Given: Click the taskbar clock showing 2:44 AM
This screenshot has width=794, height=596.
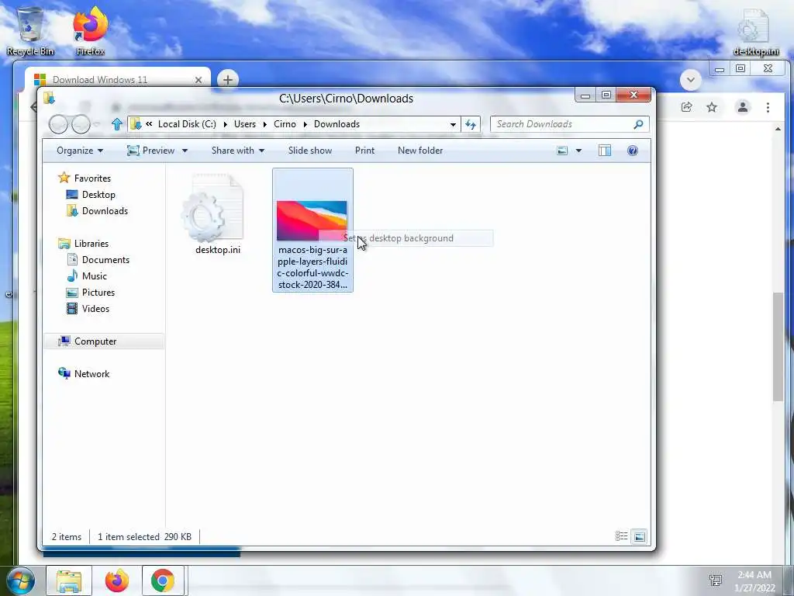Looking at the screenshot, I should tap(754, 580).
